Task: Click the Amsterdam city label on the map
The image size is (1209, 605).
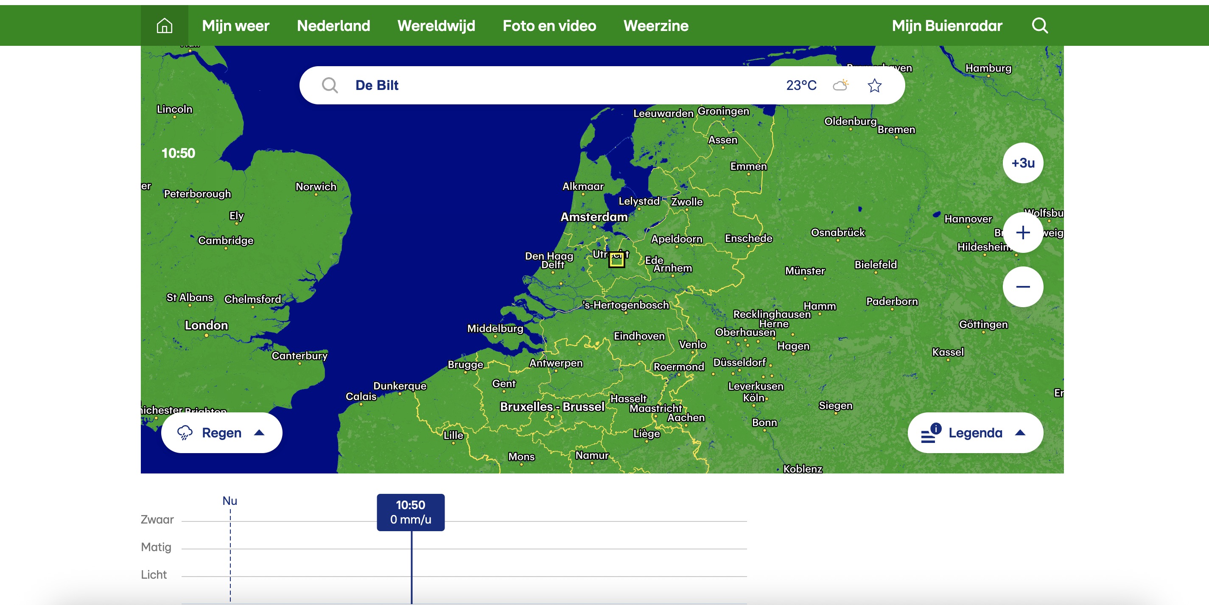Action: [x=594, y=217]
